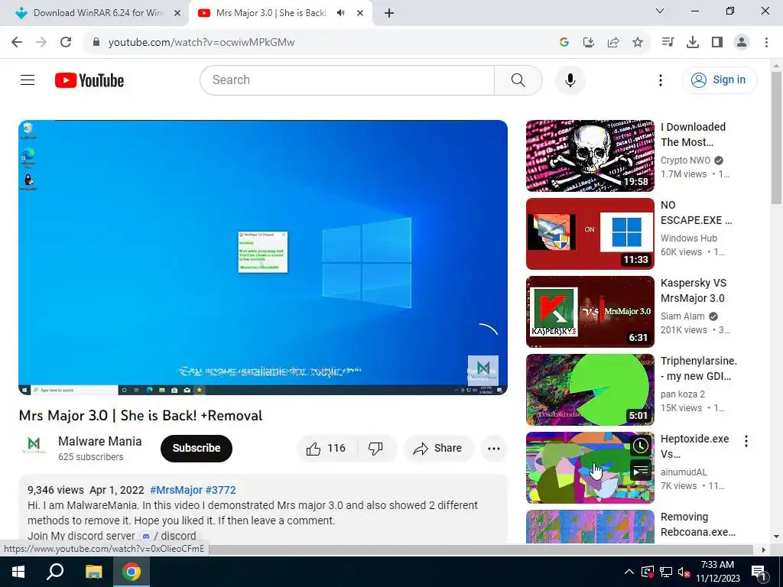Click the horizontal scrollbar right arrow

[x=763, y=550]
